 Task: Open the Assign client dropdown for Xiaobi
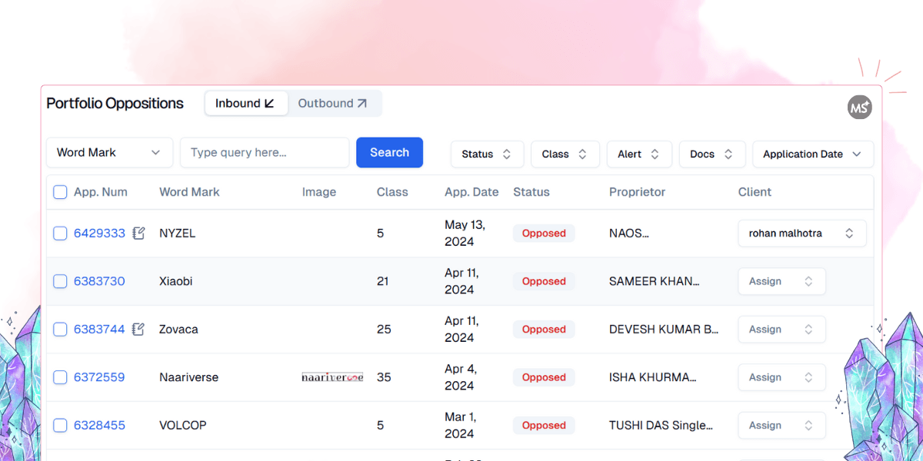781,281
